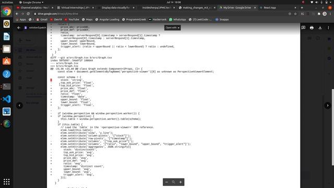Click "trigger_alert: 'avg'," line
334x188 pixels.
click(79, 174)
